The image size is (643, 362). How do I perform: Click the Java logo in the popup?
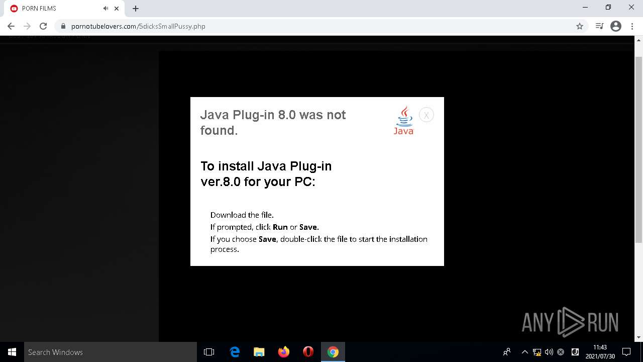coord(404,120)
